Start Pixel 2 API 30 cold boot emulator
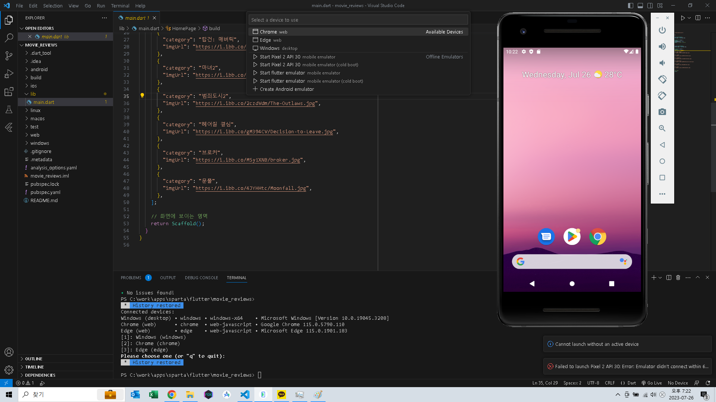Screen dimensions: 716x402 358,64
